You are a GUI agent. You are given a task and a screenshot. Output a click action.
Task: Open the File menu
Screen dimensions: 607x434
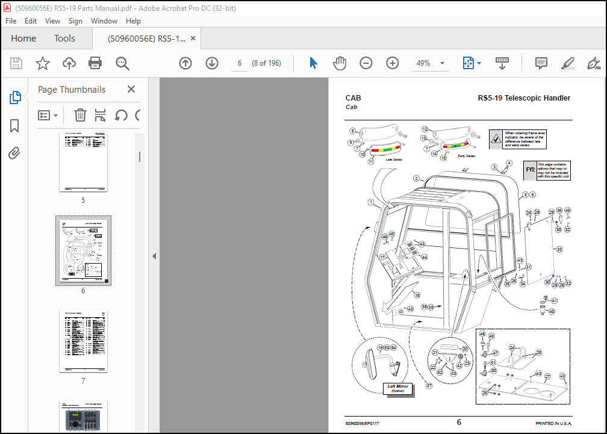click(11, 21)
